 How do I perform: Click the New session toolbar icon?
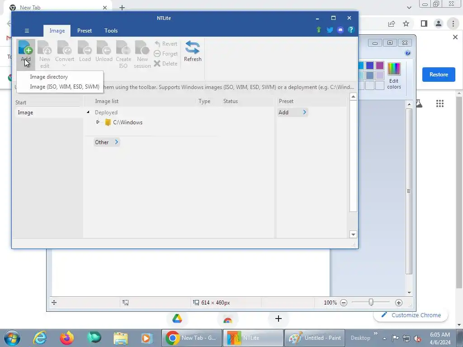click(142, 54)
